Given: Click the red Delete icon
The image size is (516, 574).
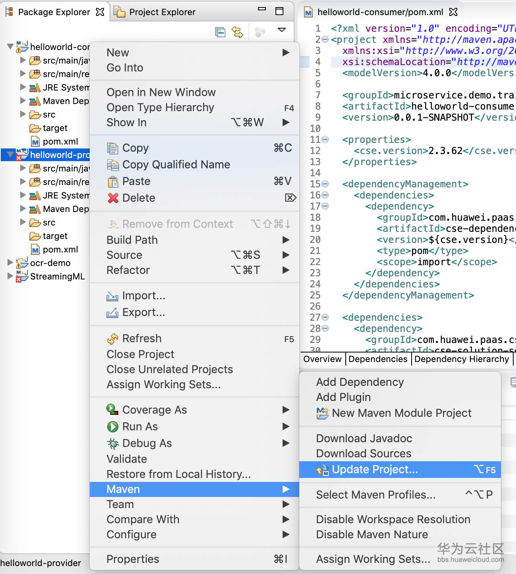Looking at the screenshot, I should (x=113, y=198).
